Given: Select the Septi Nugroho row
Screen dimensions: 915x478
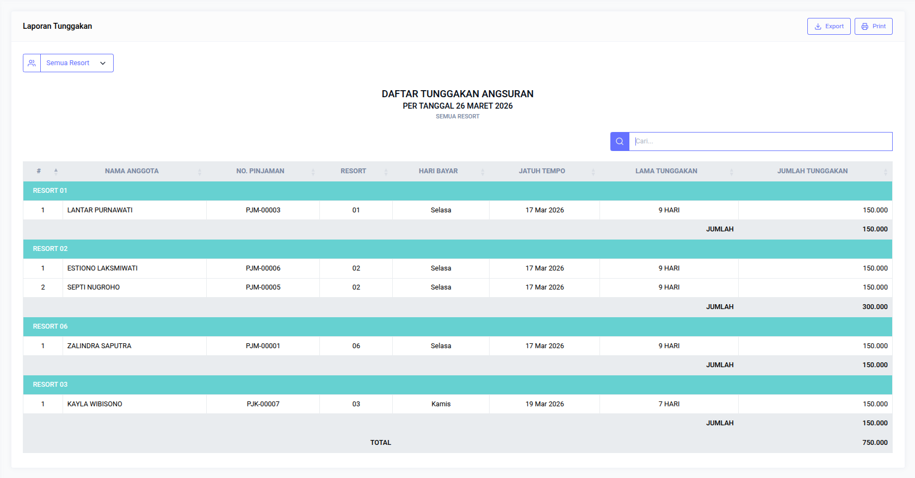Looking at the screenshot, I should pyautogui.click(x=94, y=287).
